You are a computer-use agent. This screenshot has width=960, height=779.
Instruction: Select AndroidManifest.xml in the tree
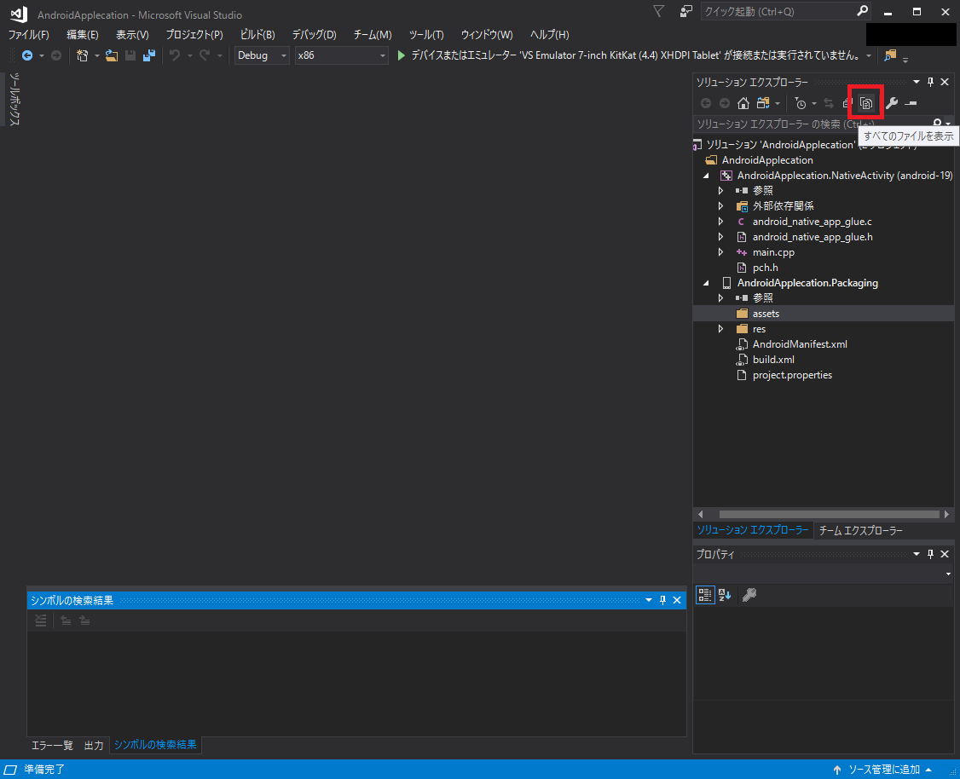(799, 344)
